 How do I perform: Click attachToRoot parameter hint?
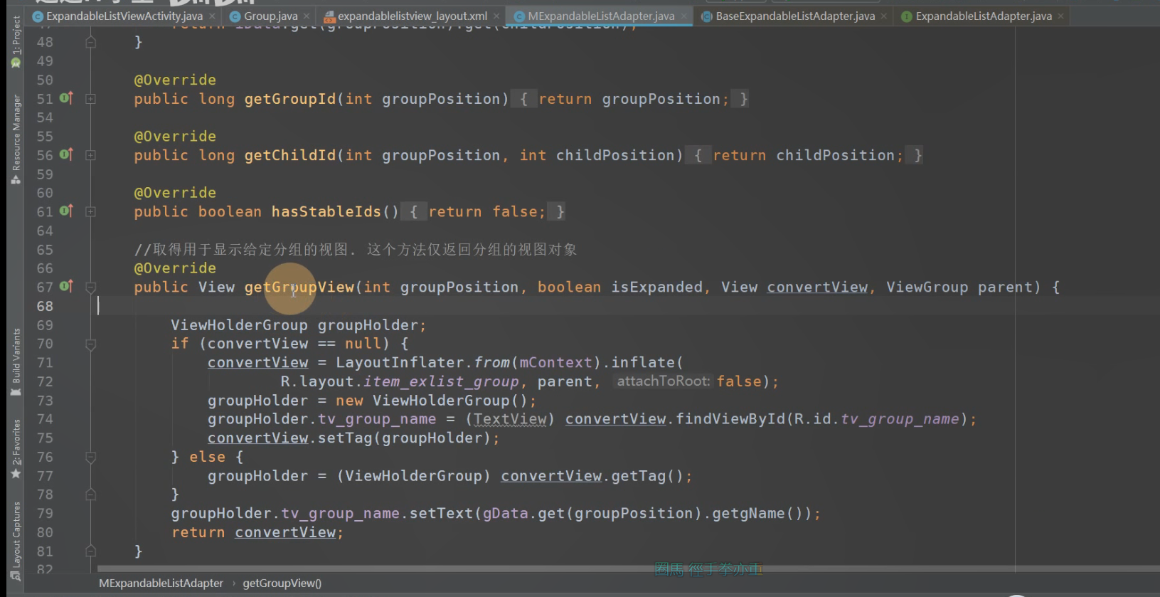click(x=663, y=381)
